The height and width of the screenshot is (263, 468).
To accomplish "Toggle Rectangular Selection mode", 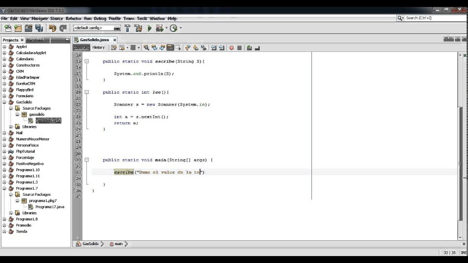I will click(x=178, y=47).
